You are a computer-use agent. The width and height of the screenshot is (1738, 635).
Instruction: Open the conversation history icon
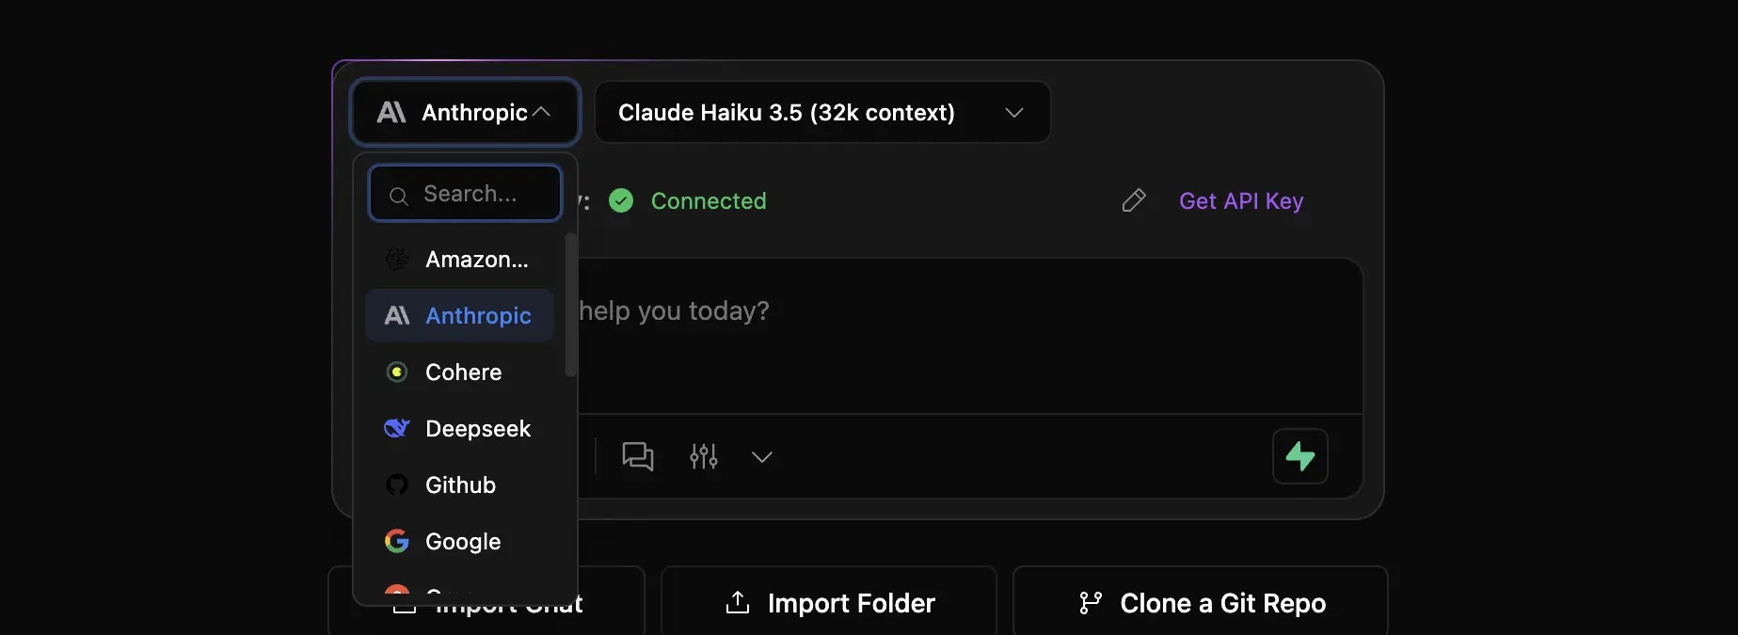[638, 456]
